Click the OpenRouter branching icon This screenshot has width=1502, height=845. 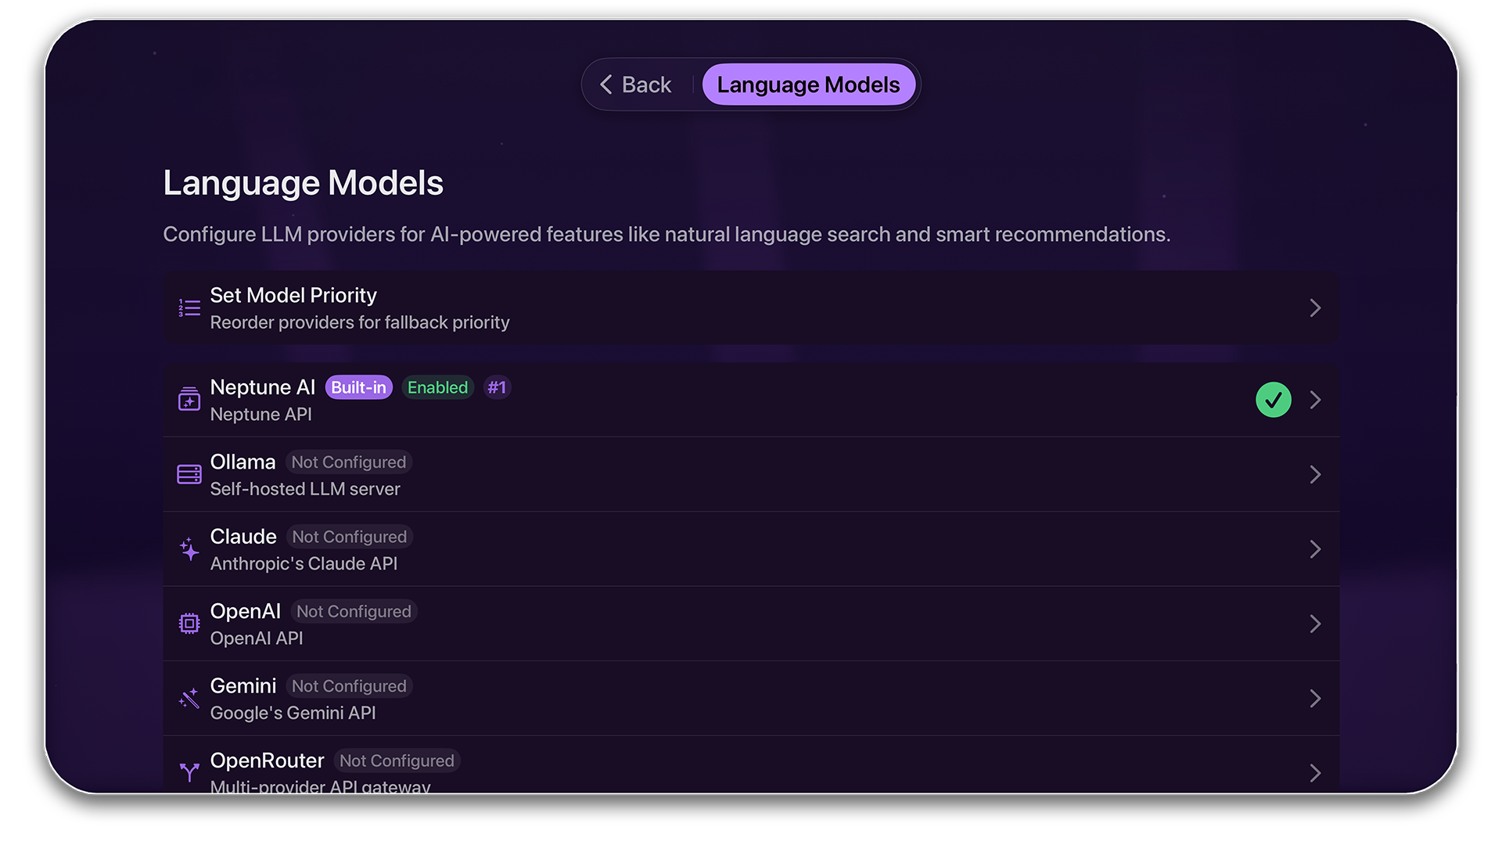189,772
